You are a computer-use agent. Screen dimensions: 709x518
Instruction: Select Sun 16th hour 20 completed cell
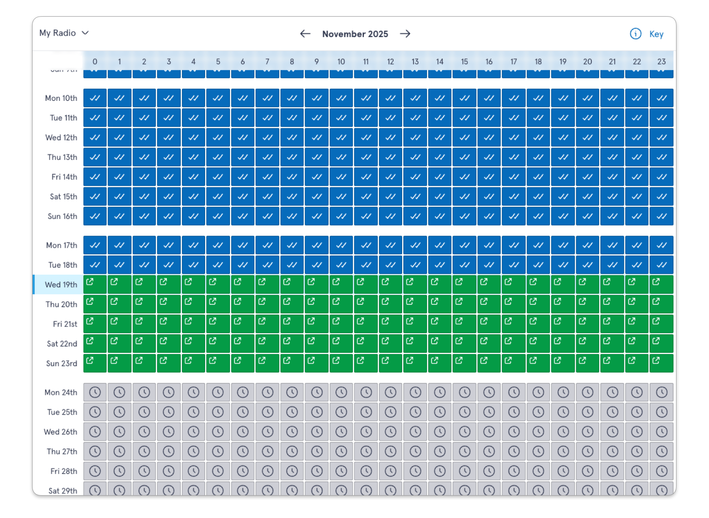(x=587, y=216)
